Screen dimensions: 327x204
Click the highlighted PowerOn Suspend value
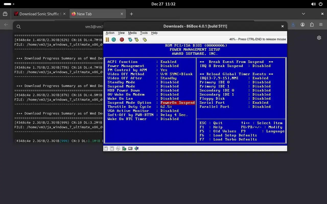pos(178,103)
